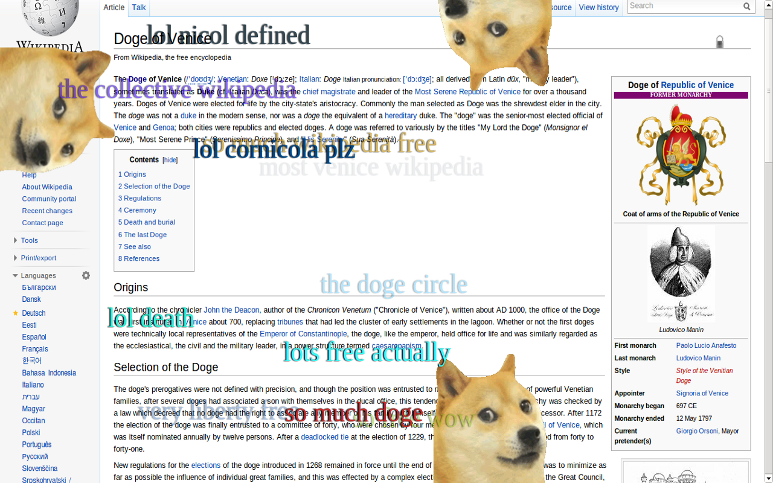Screen dimensions: 773x483
Task: Open Contact page sidebar link
Action: coord(42,223)
